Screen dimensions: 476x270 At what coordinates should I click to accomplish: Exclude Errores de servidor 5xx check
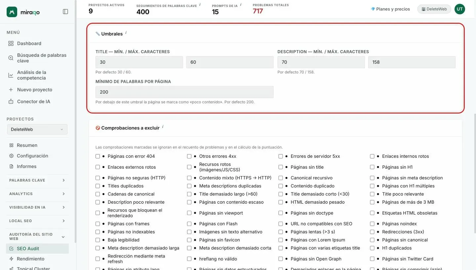pyautogui.click(x=281, y=156)
